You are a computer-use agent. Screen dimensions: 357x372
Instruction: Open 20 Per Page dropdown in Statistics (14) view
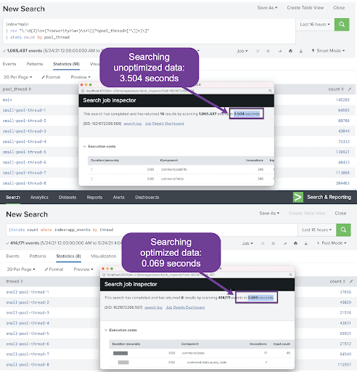18,77
